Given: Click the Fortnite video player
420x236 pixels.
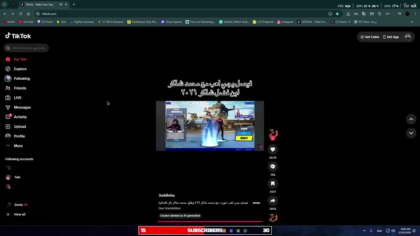Looking at the screenshot, I should [210, 126].
